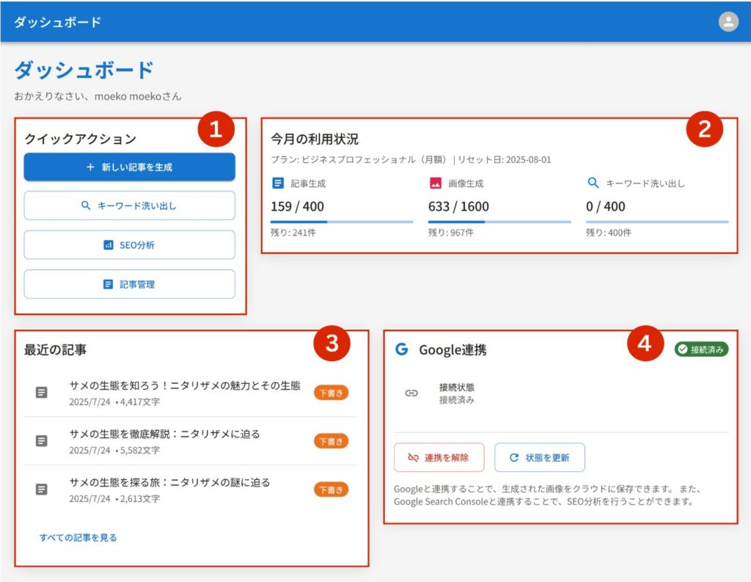This screenshot has width=751, height=582.
Task: Click the article generation document icon
Action: coord(278,183)
